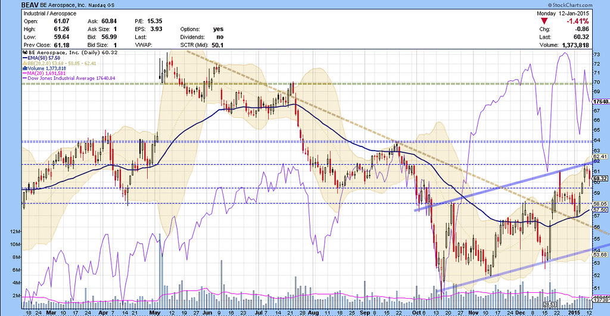The image size is (610, 316).
Task: Click the "2015" label on the date axis
Action: pos(574,312)
